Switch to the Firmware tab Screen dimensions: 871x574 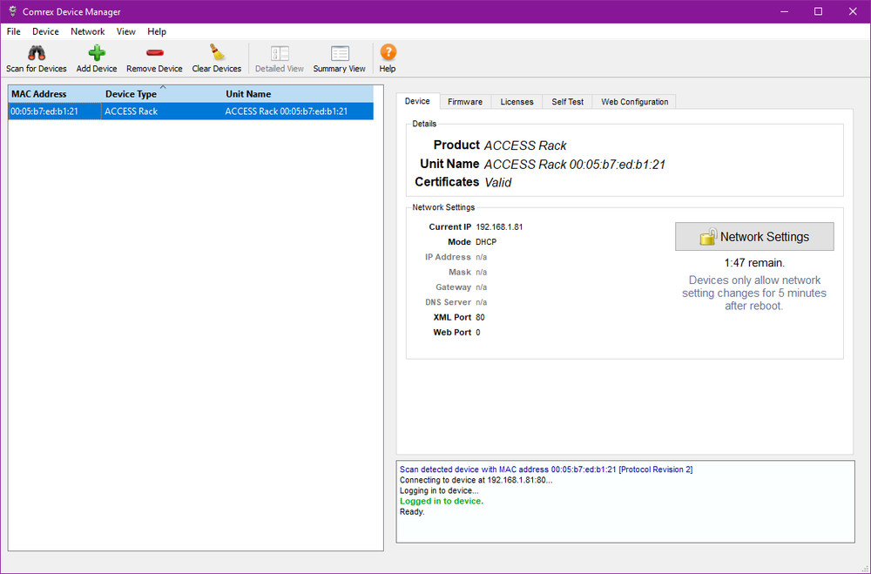465,101
